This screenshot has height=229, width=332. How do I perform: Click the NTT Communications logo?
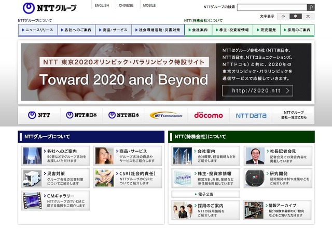166,115
